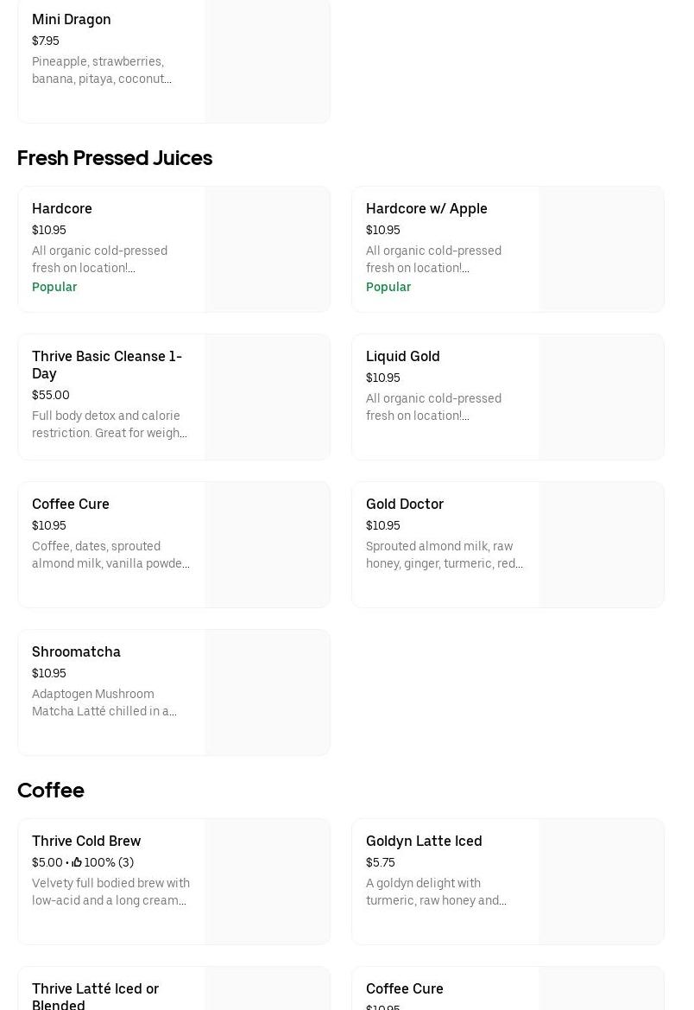This screenshot has width=694, height=1010.
Task: Click the Popular label on Hardcore w/ Apple
Action: [x=388, y=287]
